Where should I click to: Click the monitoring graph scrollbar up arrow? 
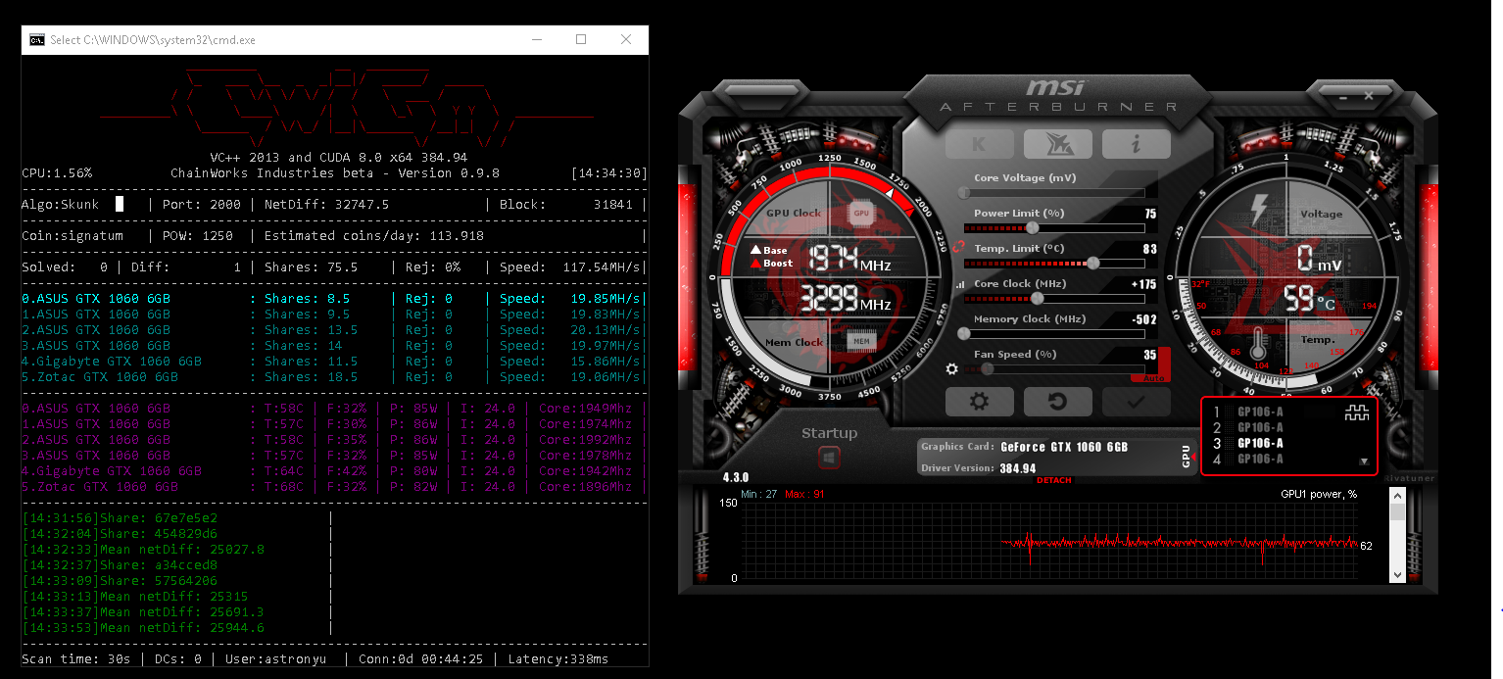click(1397, 496)
